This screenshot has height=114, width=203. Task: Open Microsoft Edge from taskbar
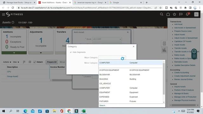pyautogui.click(x=25, y=111)
